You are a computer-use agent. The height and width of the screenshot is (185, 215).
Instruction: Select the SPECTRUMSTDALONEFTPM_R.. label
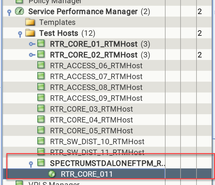pyautogui.click(x=108, y=163)
